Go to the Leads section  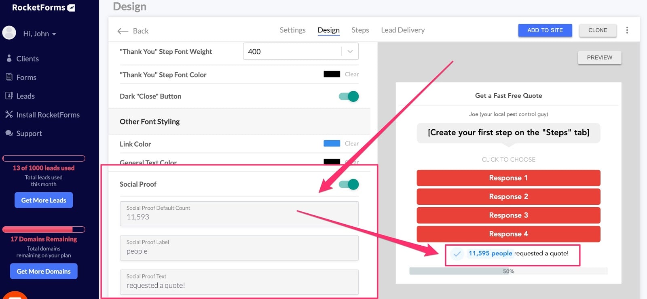pos(25,96)
